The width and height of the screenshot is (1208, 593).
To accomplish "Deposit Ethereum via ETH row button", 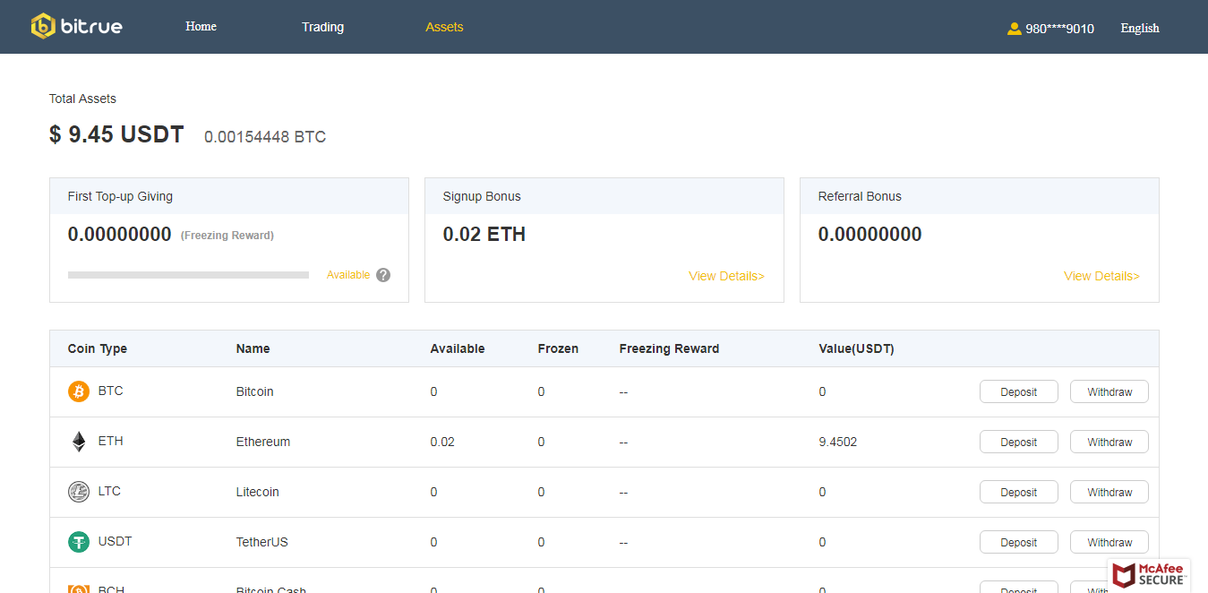I will coord(1019,442).
